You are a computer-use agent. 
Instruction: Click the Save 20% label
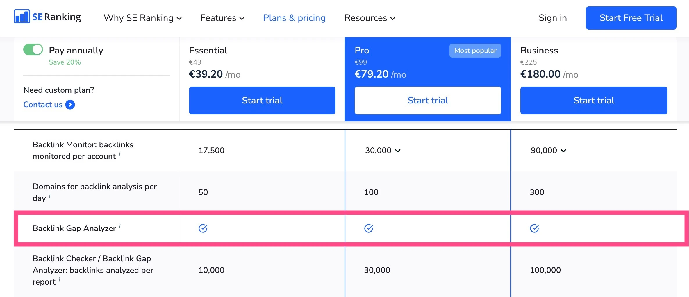click(x=65, y=62)
